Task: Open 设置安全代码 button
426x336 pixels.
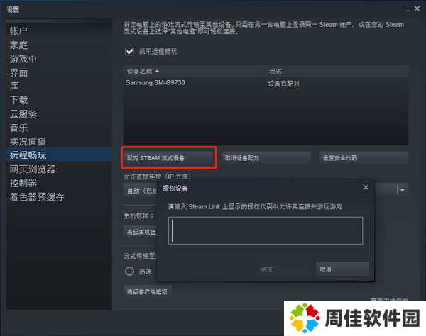Action: click(x=363, y=157)
